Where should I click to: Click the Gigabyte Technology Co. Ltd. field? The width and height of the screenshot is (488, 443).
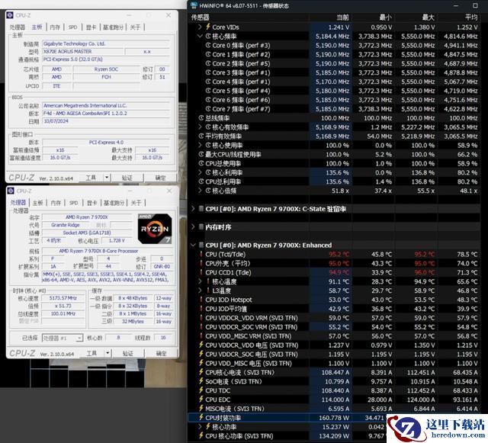[x=106, y=43]
